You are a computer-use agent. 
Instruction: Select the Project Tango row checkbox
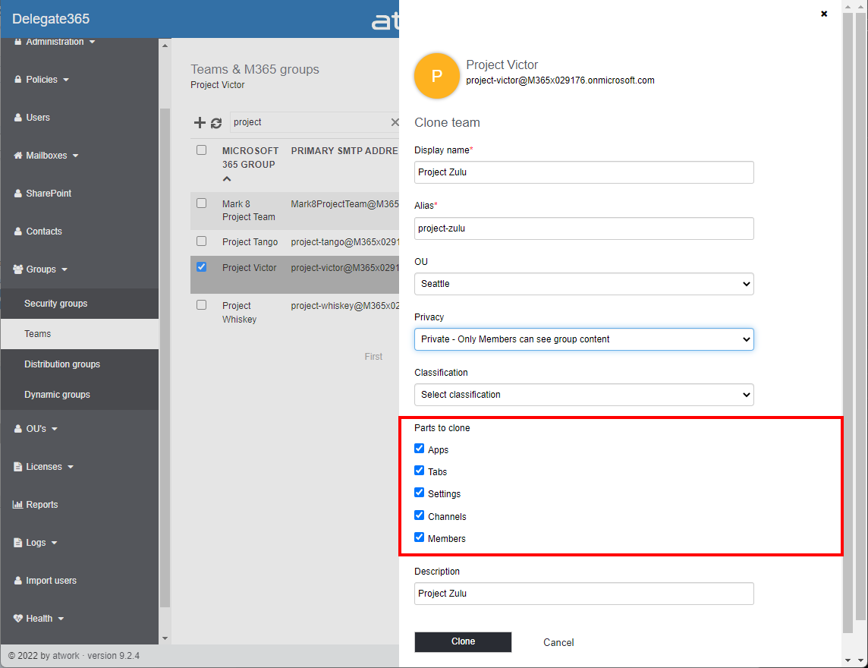[201, 241]
